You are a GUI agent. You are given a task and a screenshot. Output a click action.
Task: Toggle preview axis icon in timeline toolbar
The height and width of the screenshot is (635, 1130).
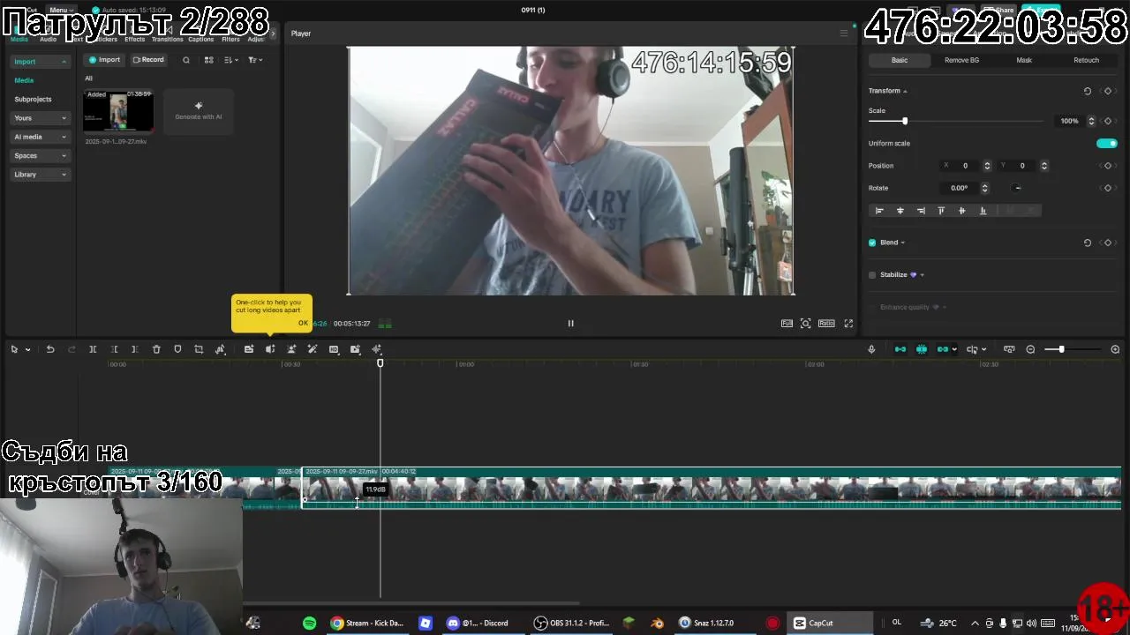972,349
